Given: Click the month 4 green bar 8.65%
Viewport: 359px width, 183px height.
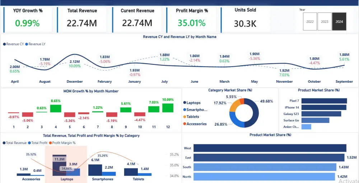Looking at the screenshot, I should pyautogui.click(x=56, y=109).
